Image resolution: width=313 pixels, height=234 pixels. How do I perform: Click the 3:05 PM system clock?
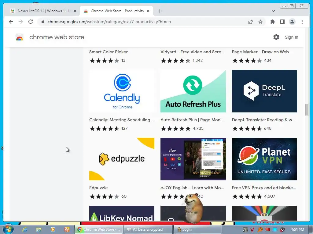[x=297, y=230]
